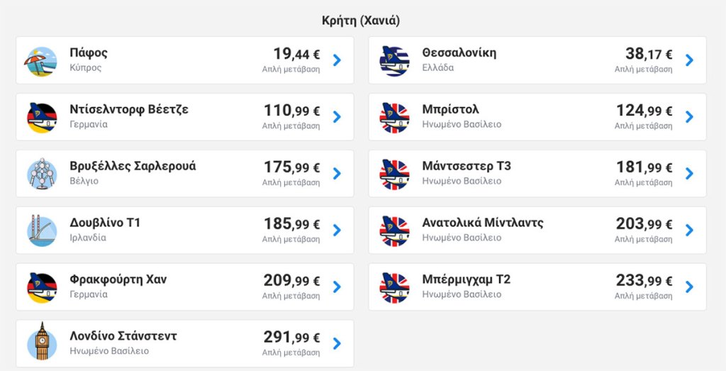Expand the Πάφος fare with its chevron arrow
The image size is (726, 371).
(x=337, y=60)
